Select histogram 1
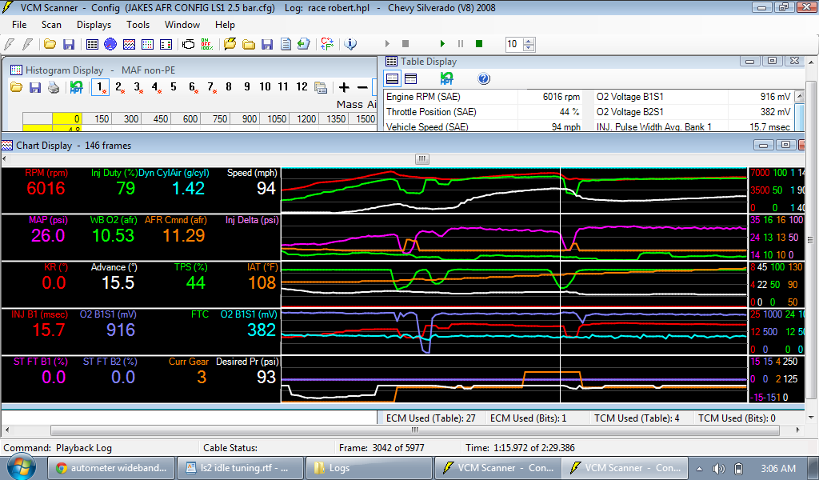 100,86
